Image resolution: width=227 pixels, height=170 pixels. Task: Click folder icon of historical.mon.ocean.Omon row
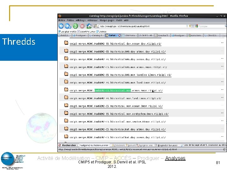pos(66,105)
